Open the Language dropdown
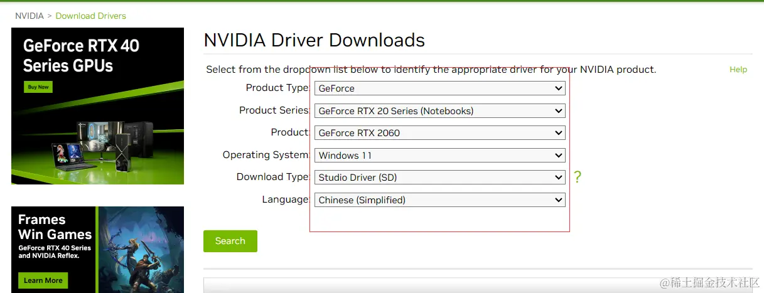Viewport: 764px width, 293px height. [439, 200]
